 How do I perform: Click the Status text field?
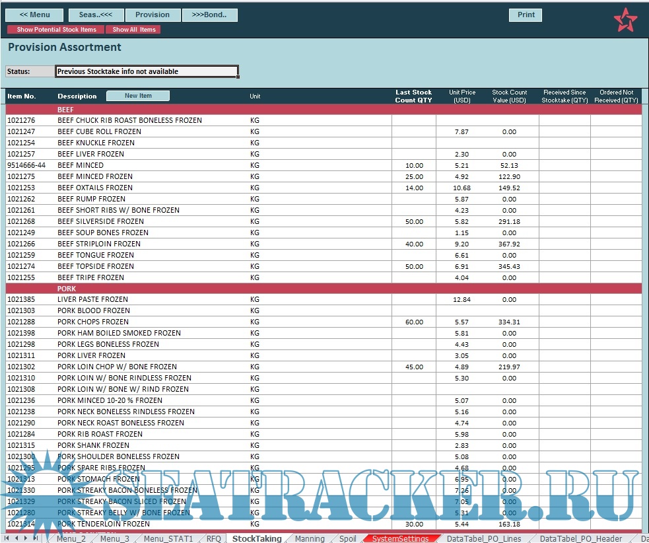click(147, 71)
